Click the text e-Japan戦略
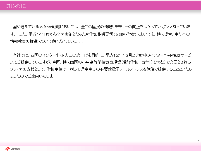201x151 pixels. click(50, 27)
